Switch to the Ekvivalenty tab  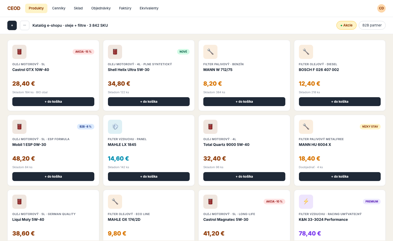tap(149, 8)
